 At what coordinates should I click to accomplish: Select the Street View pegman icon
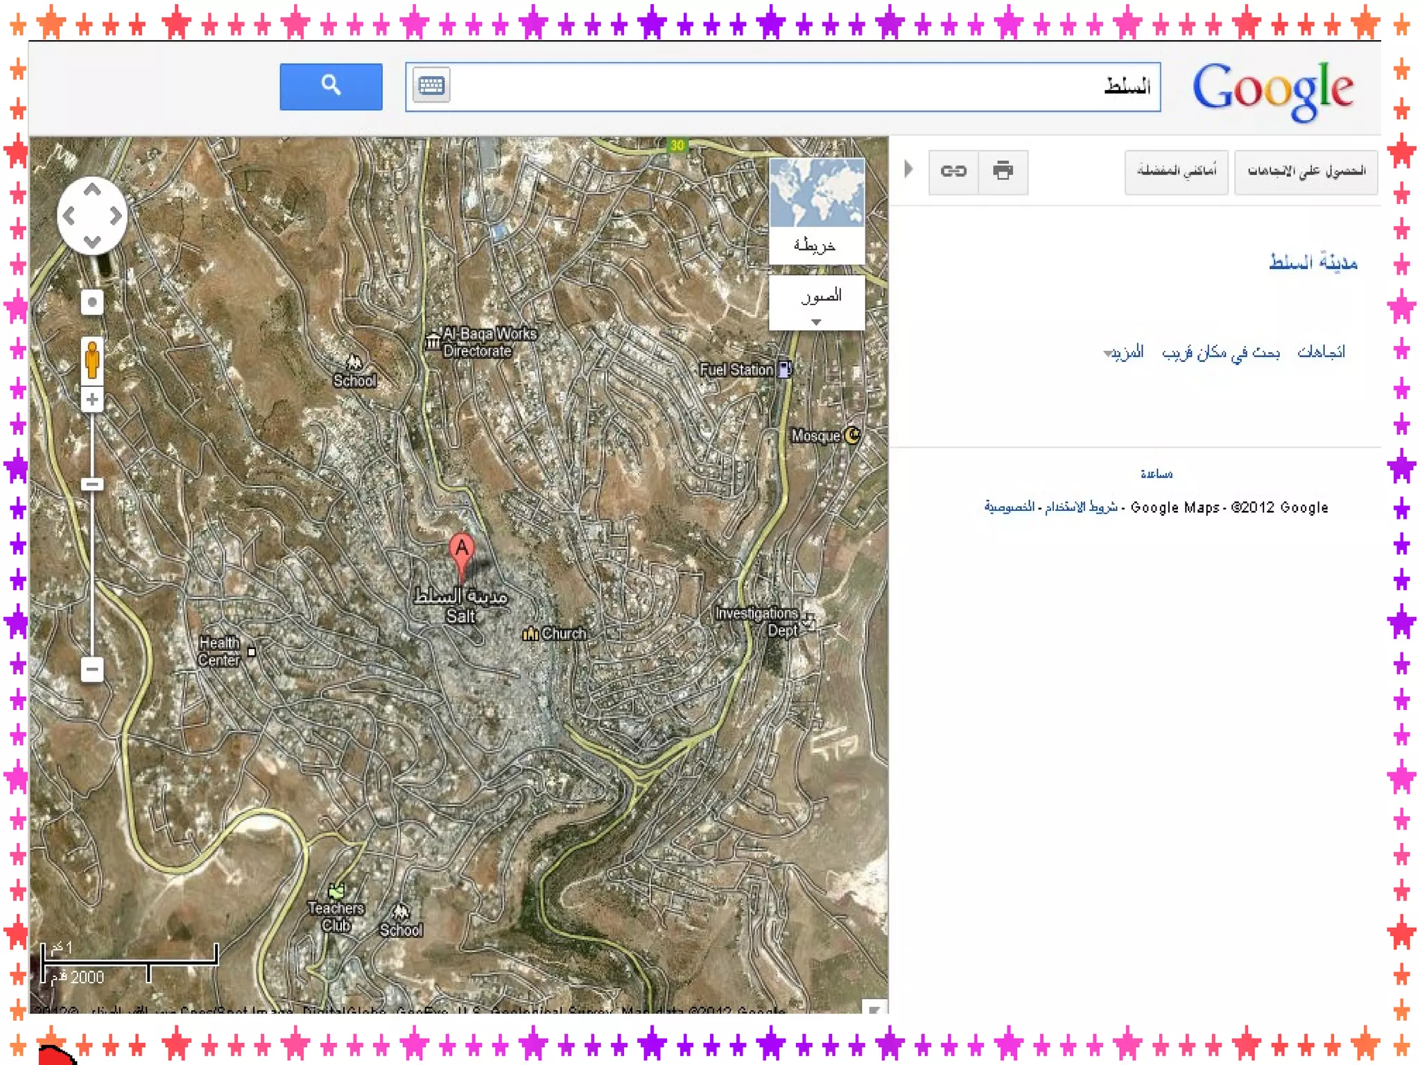(x=92, y=360)
